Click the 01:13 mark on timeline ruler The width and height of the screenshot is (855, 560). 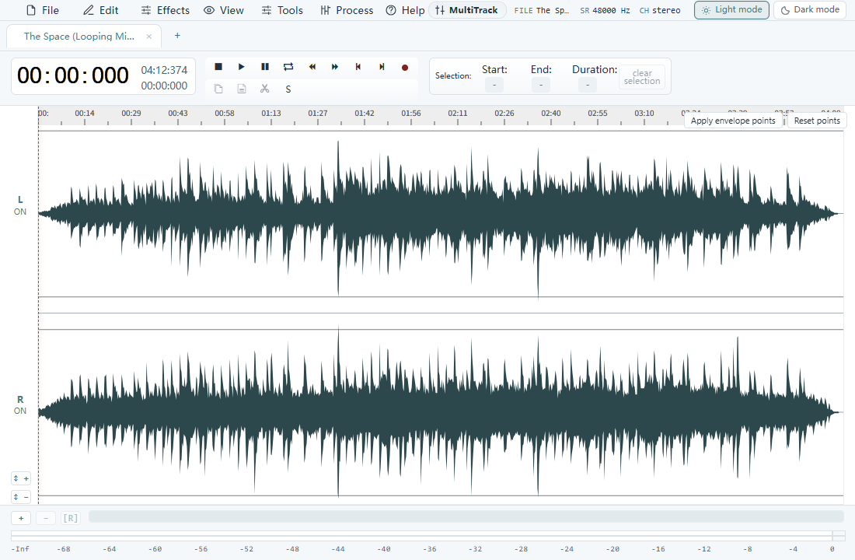point(271,114)
